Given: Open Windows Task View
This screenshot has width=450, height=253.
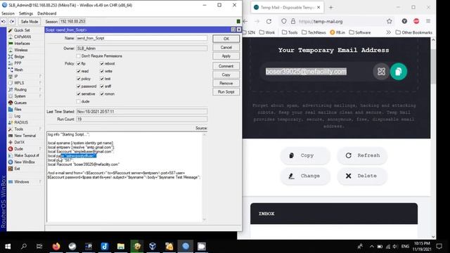Looking at the screenshot, I should click(39, 246).
